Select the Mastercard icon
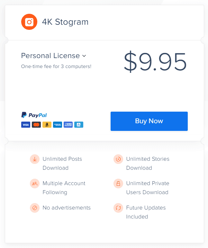The image size is (208, 248). [x=36, y=124]
